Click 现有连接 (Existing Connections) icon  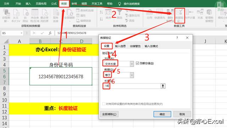tap(56, 16)
